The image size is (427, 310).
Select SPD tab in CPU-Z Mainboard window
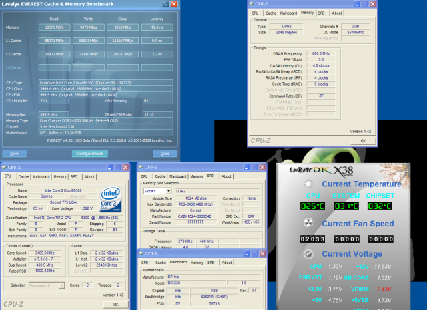click(211, 263)
